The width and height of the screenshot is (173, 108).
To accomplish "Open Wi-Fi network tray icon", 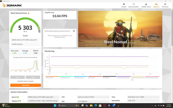I will [x=159, y=106].
